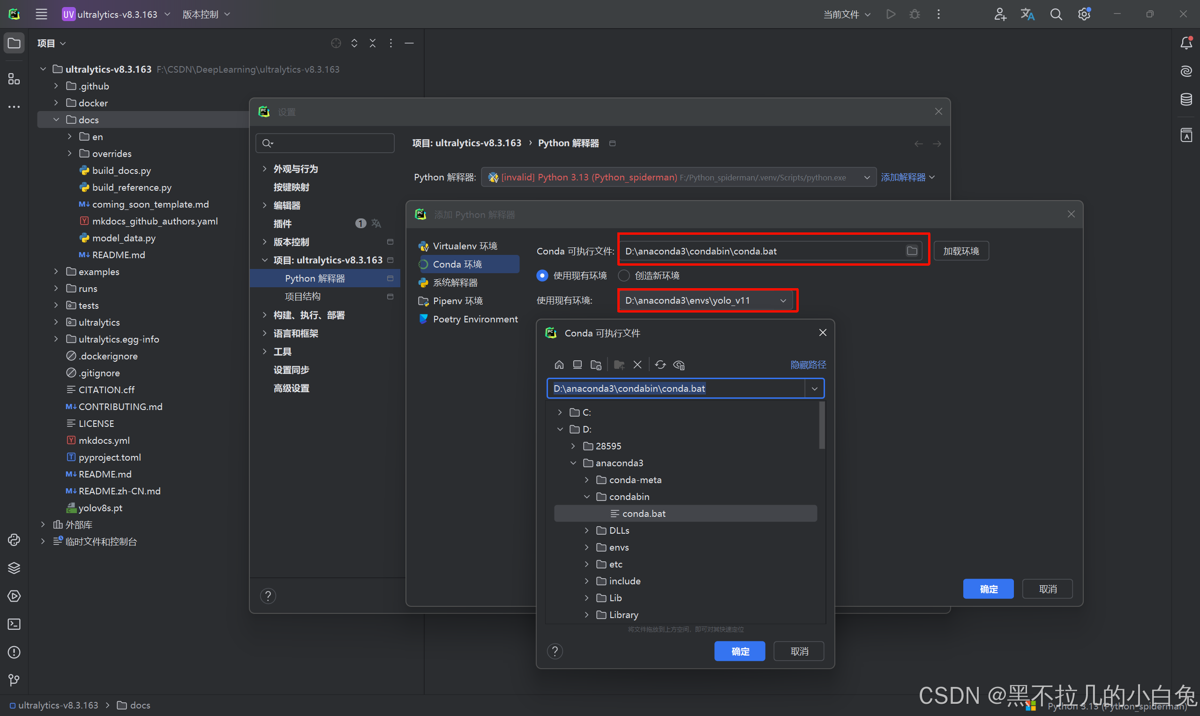
Task: Click the search magnifier icon in title bar
Action: (1056, 15)
